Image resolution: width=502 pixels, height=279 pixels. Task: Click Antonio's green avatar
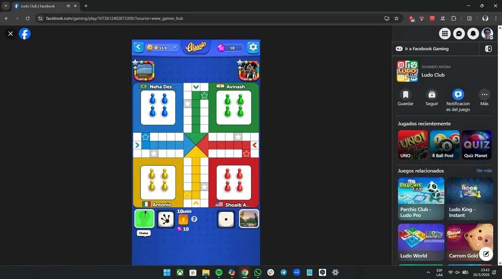144,219
